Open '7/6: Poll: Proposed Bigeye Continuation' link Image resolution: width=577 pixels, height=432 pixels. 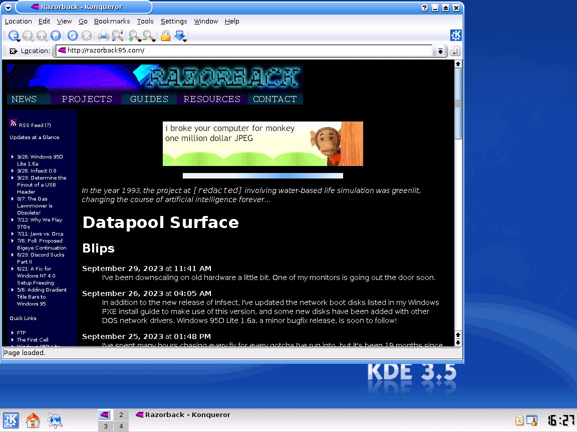pyautogui.click(x=42, y=244)
